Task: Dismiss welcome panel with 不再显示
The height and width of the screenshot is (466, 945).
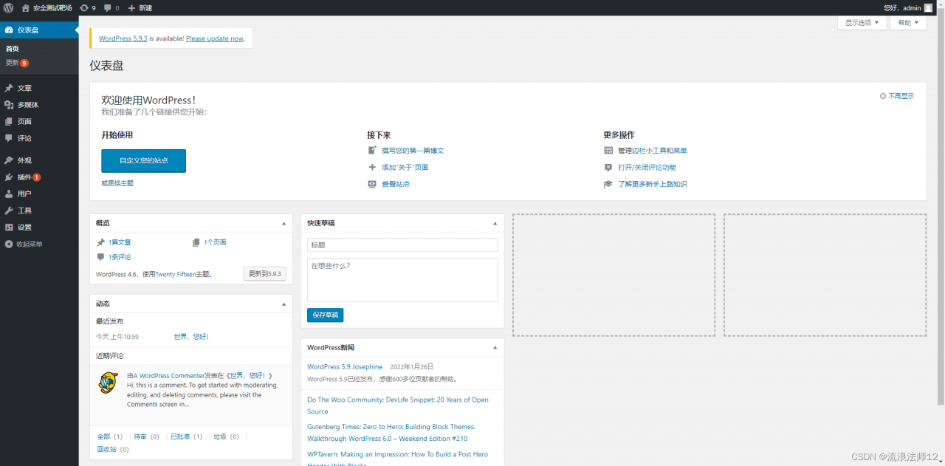Action: coord(897,96)
